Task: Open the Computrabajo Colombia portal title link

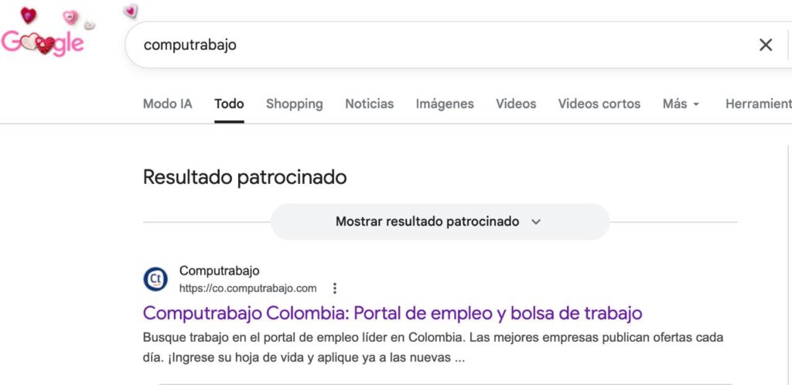Action: tap(392, 313)
